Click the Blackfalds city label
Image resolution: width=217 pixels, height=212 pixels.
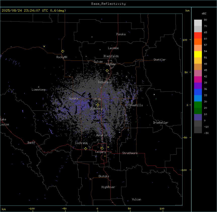[111, 56]
